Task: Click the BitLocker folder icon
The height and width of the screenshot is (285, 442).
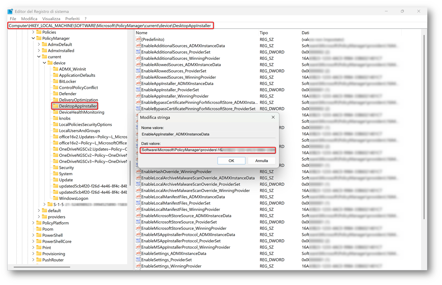Action: click(x=55, y=81)
